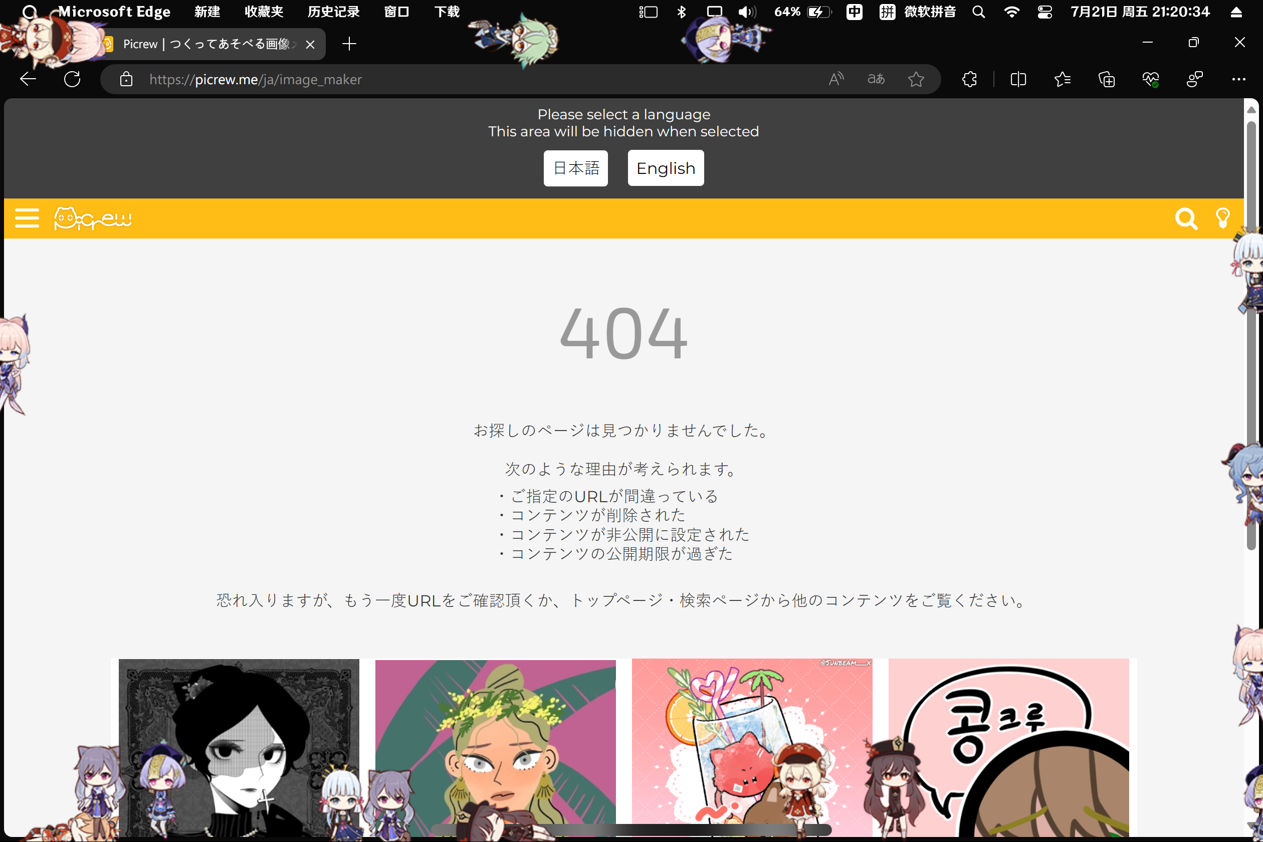Open Edge Settings and more menu
Screen dimensions: 1263x842
tap(1239, 80)
